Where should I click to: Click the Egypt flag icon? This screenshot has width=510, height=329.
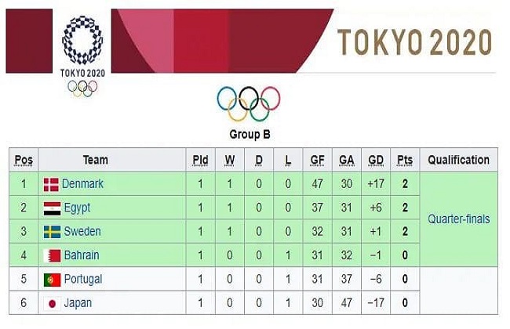(x=52, y=208)
